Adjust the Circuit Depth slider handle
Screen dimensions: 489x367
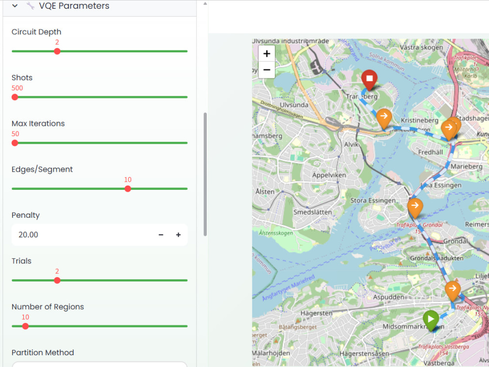coord(57,51)
